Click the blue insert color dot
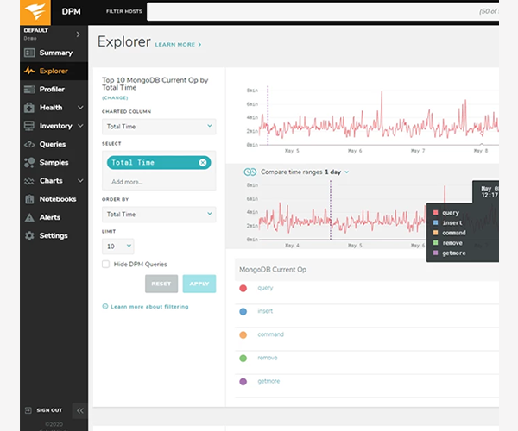 coord(243,312)
